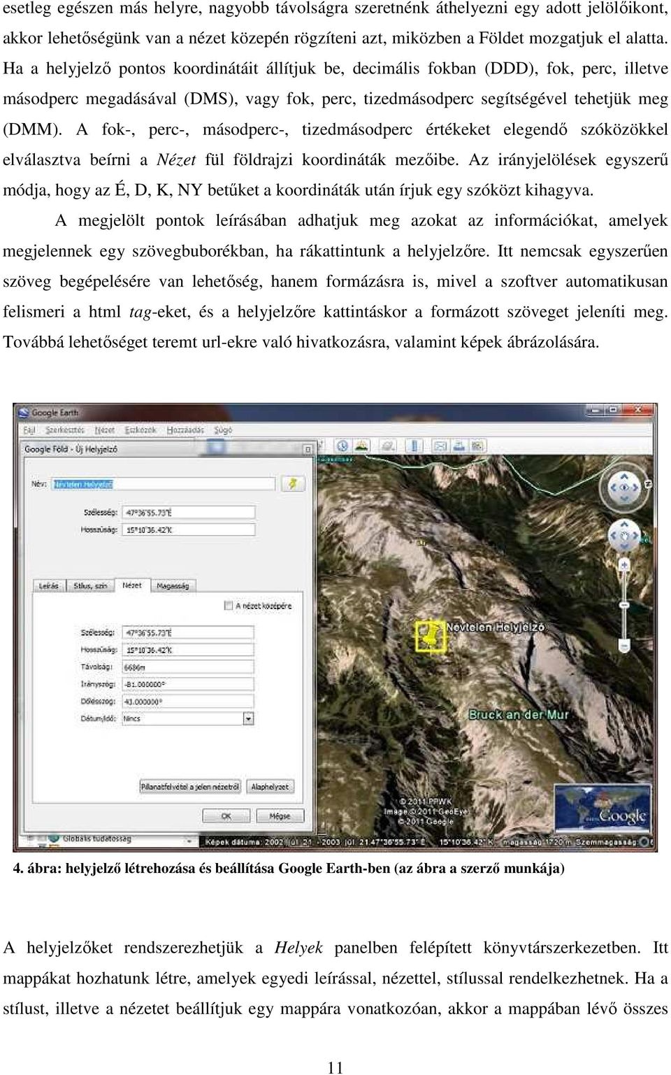Cancel the dialog with Mégse
The width and height of the screenshot is (671, 1075).
280,816
